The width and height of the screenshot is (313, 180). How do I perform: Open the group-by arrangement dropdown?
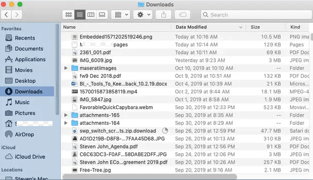[121, 14]
